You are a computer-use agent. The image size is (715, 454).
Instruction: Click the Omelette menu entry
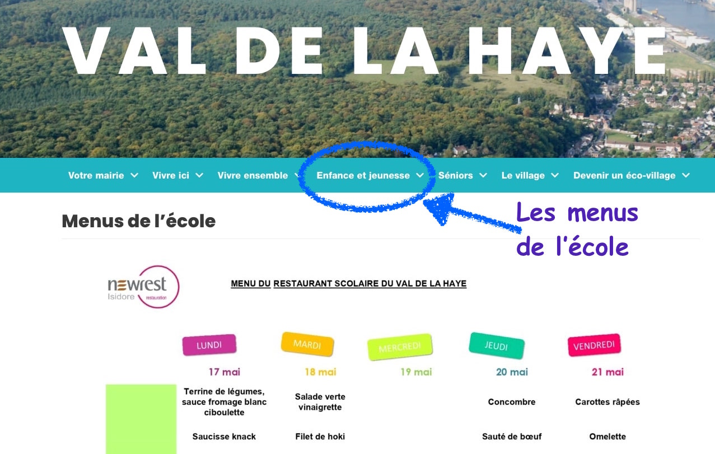coord(607,437)
